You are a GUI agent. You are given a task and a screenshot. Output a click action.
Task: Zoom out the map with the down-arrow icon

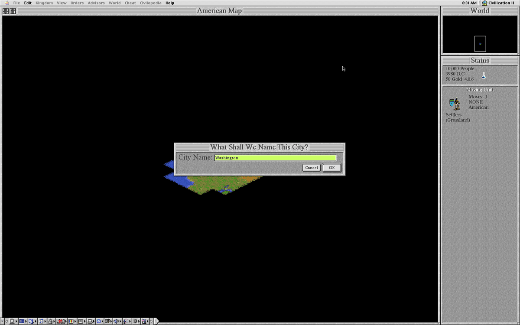[x=5, y=11]
